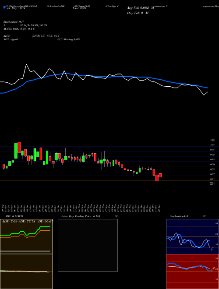Click the 0.98 price axis label
The image size is (219, 289).
tap(212, 150)
